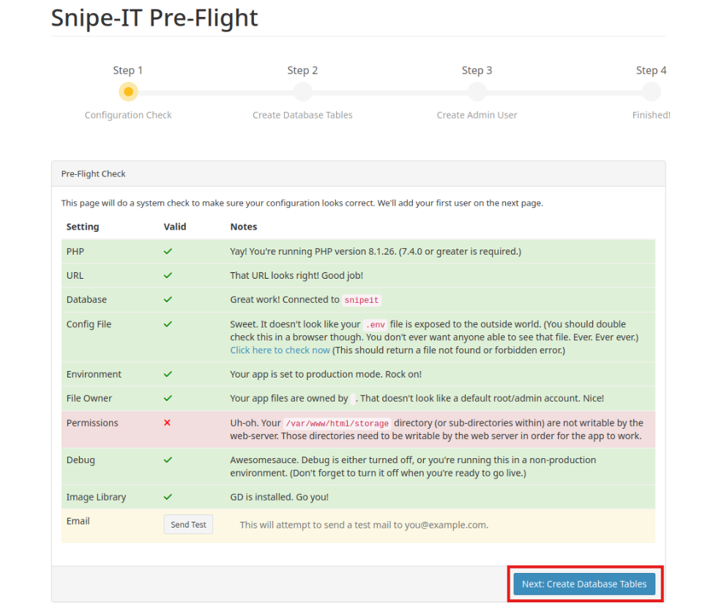Click the /var/www/html/storage path text
The image size is (727, 611).
pyautogui.click(x=338, y=423)
